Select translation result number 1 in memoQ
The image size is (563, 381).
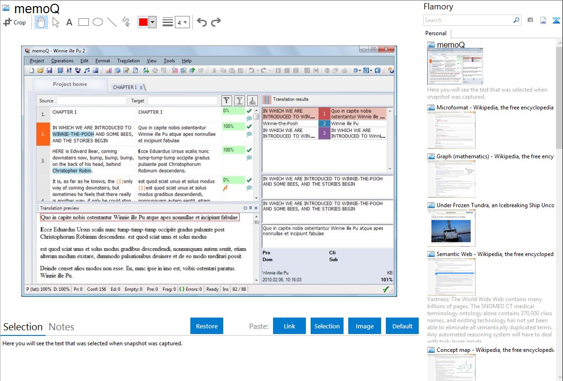click(324, 114)
